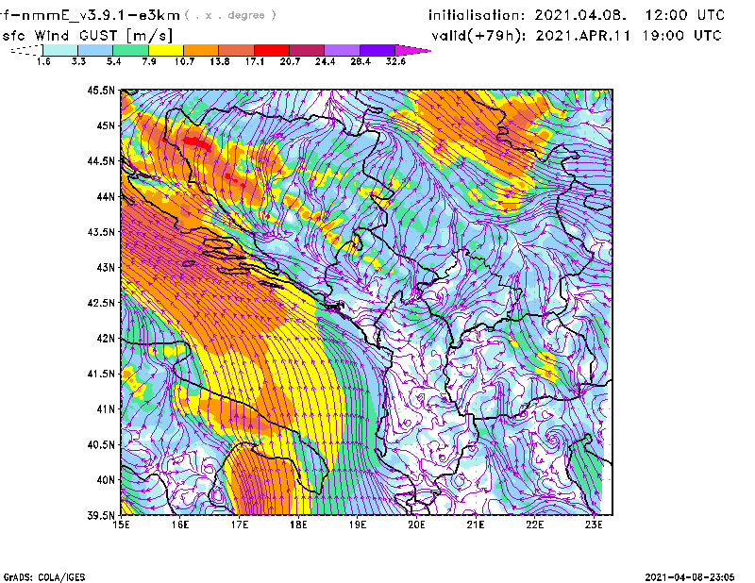Click the white dashed arrow legend start

tap(26, 50)
